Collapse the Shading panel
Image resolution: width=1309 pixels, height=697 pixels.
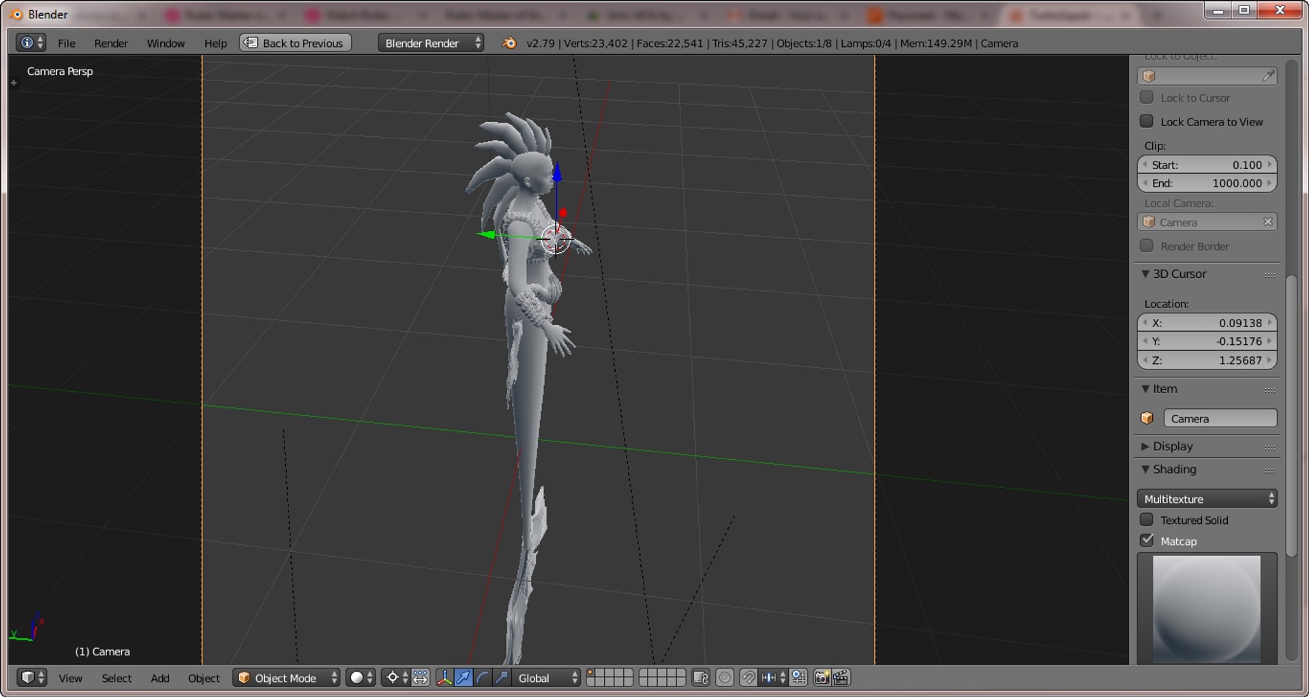click(x=1145, y=469)
